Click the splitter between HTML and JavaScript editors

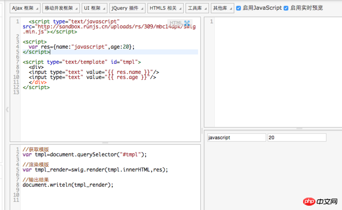coord(105,143)
